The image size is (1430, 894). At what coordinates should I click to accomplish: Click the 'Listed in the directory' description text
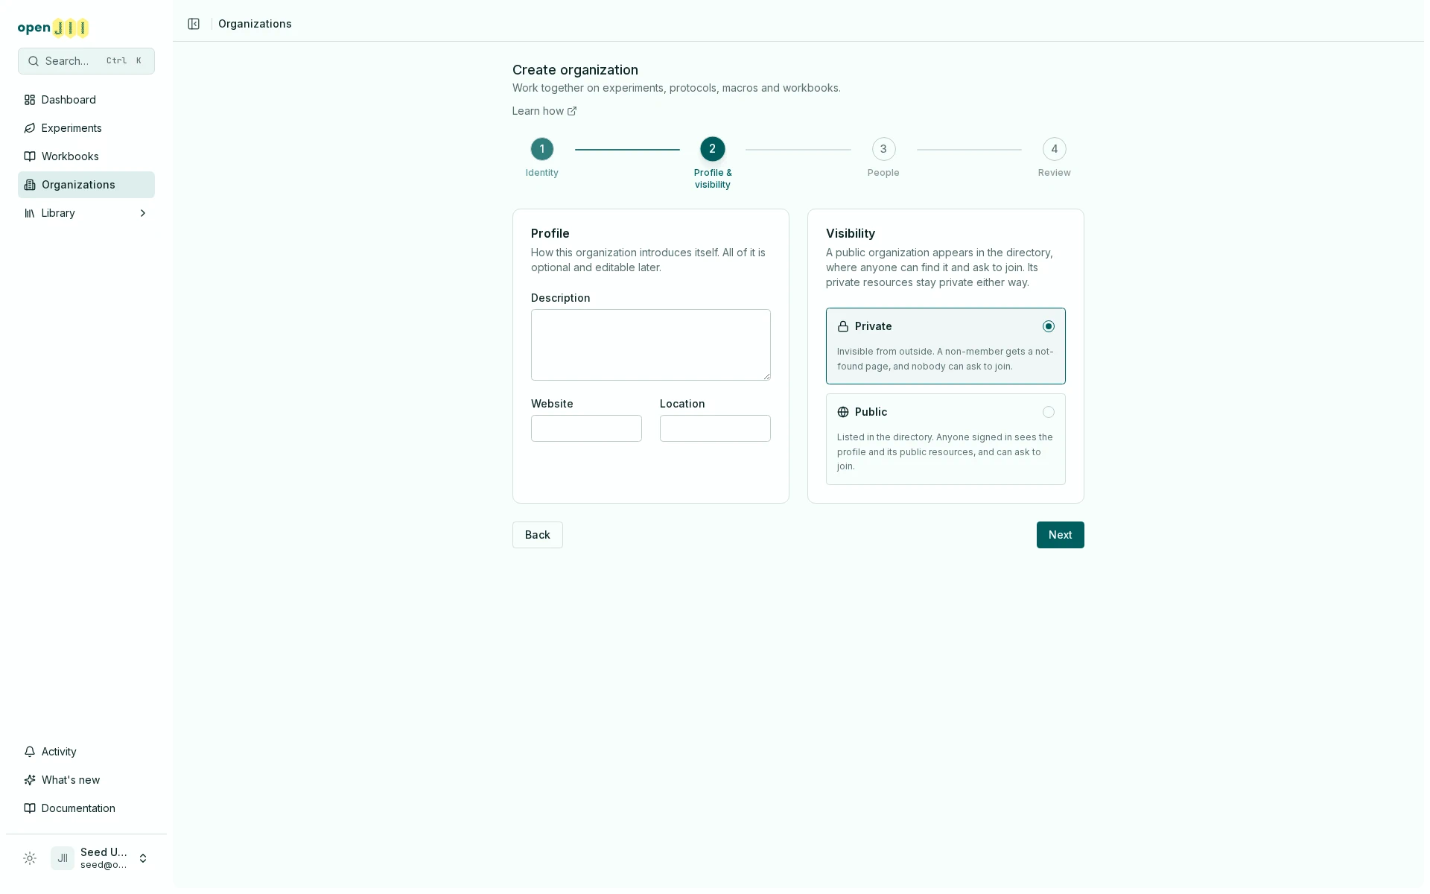[x=945, y=451]
